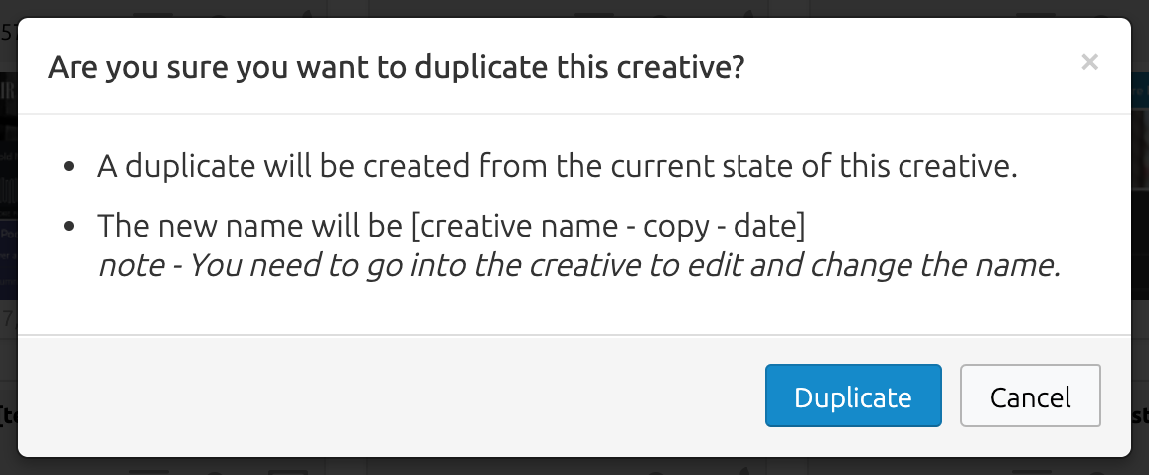
Task: Click the dimmed overlay below the dialog
Action: tap(574, 466)
